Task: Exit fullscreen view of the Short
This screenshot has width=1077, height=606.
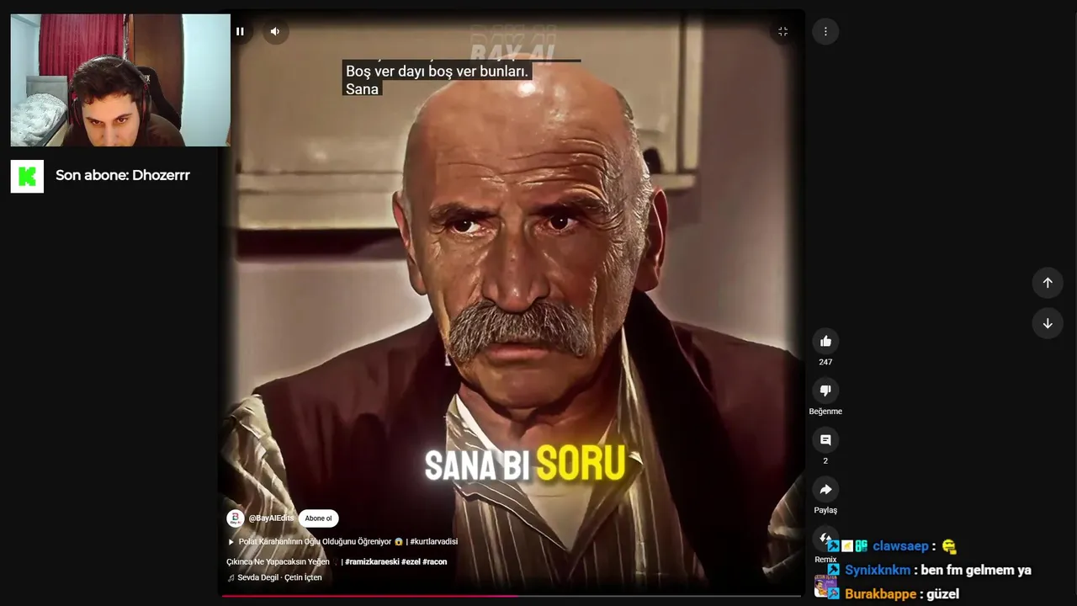Action: coord(783,31)
